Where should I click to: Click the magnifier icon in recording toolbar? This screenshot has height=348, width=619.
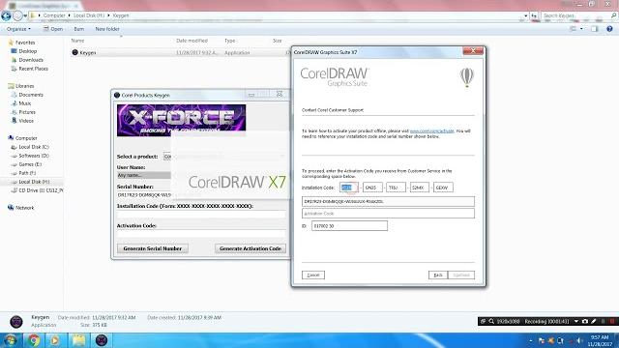[x=491, y=321]
